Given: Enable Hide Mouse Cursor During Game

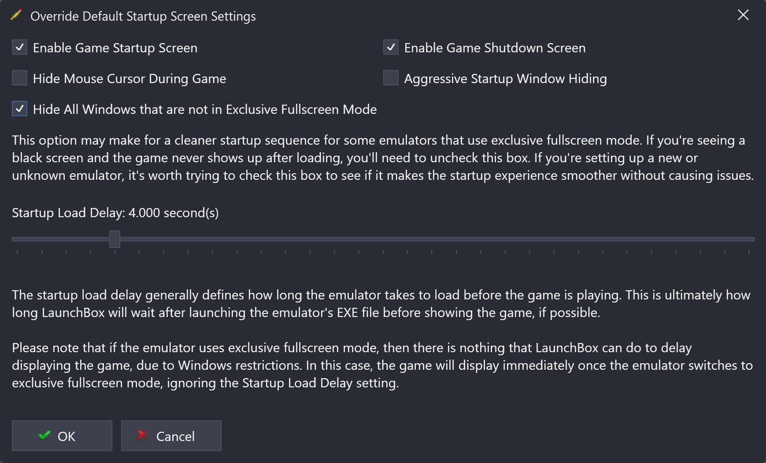Looking at the screenshot, I should (x=19, y=78).
